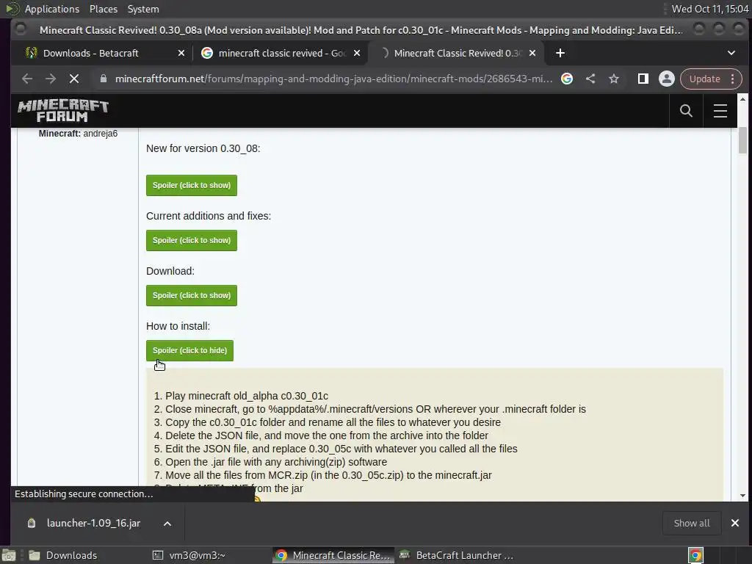Click the URL address bar field

click(333, 79)
